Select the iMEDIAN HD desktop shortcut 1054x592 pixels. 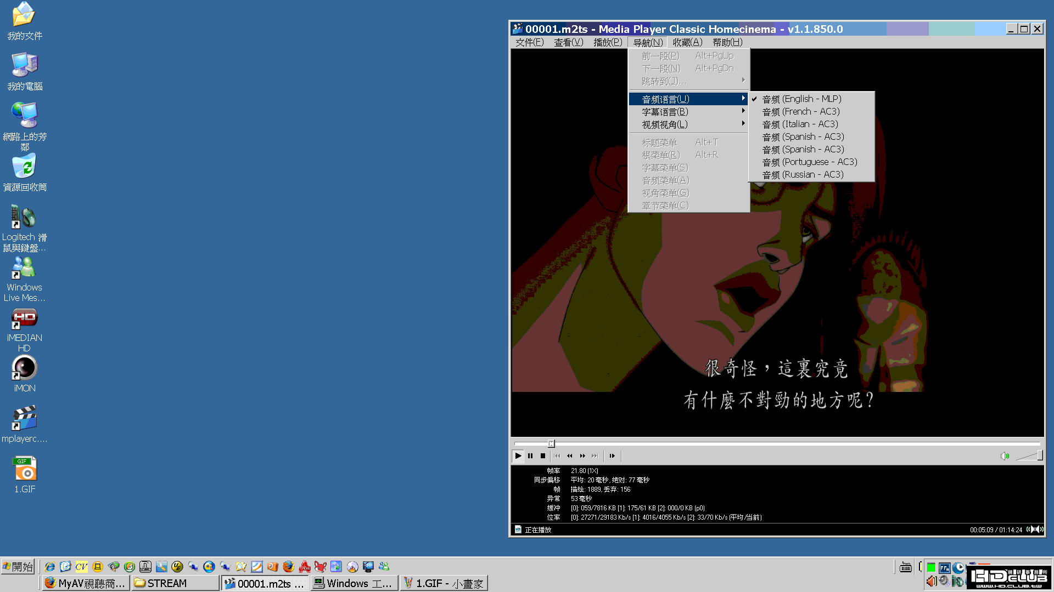[24, 329]
